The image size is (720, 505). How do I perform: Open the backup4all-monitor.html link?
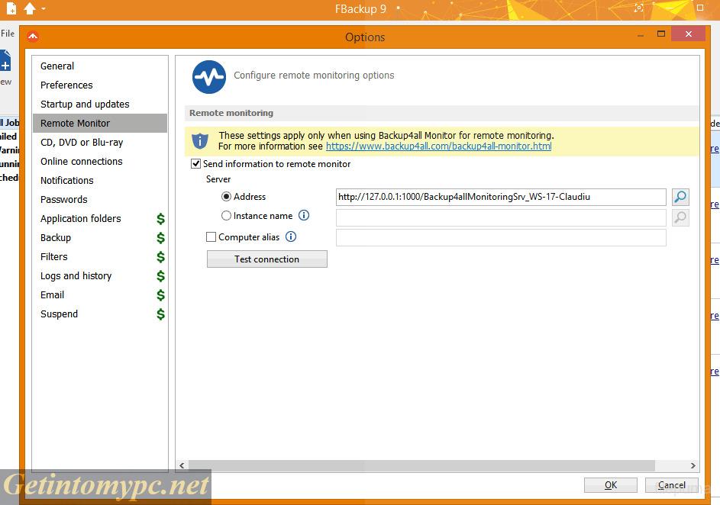(438, 146)
